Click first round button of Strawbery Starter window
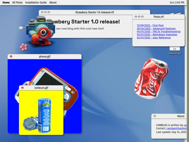This screenshot has height=142, width=189. click(42, 12)
